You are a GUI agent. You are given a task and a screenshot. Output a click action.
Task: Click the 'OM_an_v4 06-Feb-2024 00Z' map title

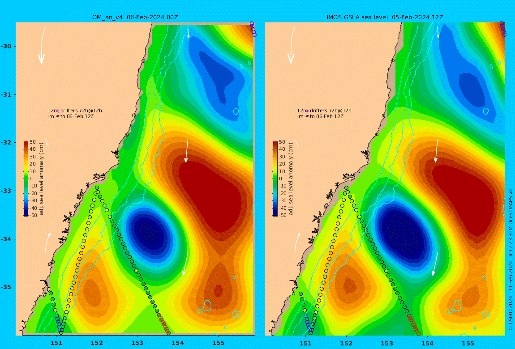coord(135,17)
